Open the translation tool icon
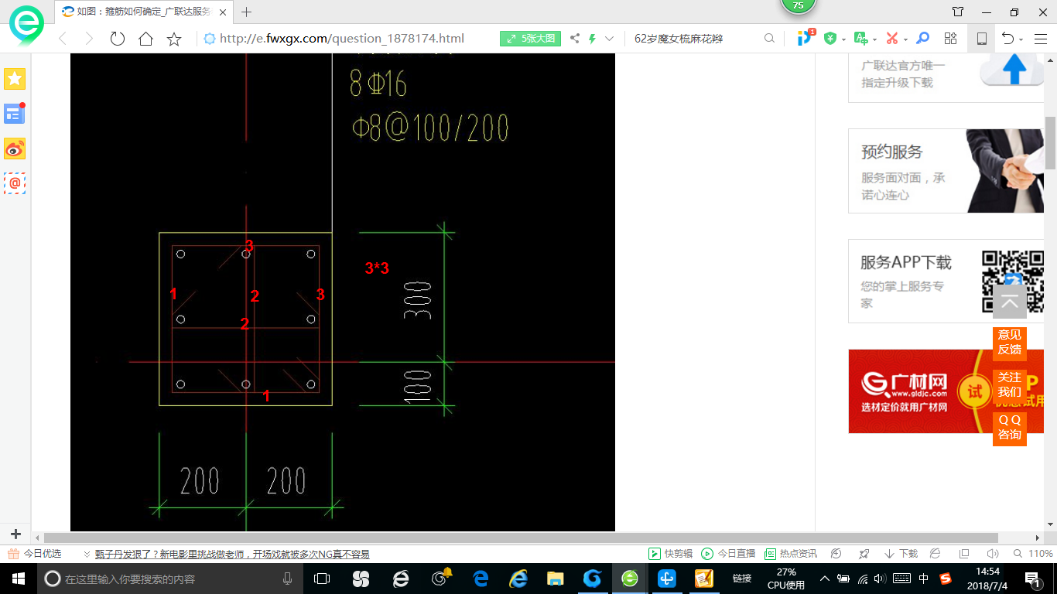Screen dimensions: 1057x594 pos(860,38)
